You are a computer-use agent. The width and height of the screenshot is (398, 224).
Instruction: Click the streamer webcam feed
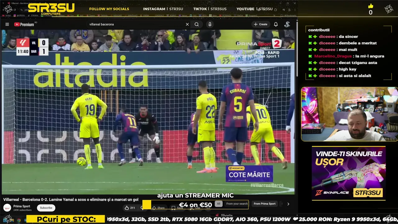(x=349, y=114)
